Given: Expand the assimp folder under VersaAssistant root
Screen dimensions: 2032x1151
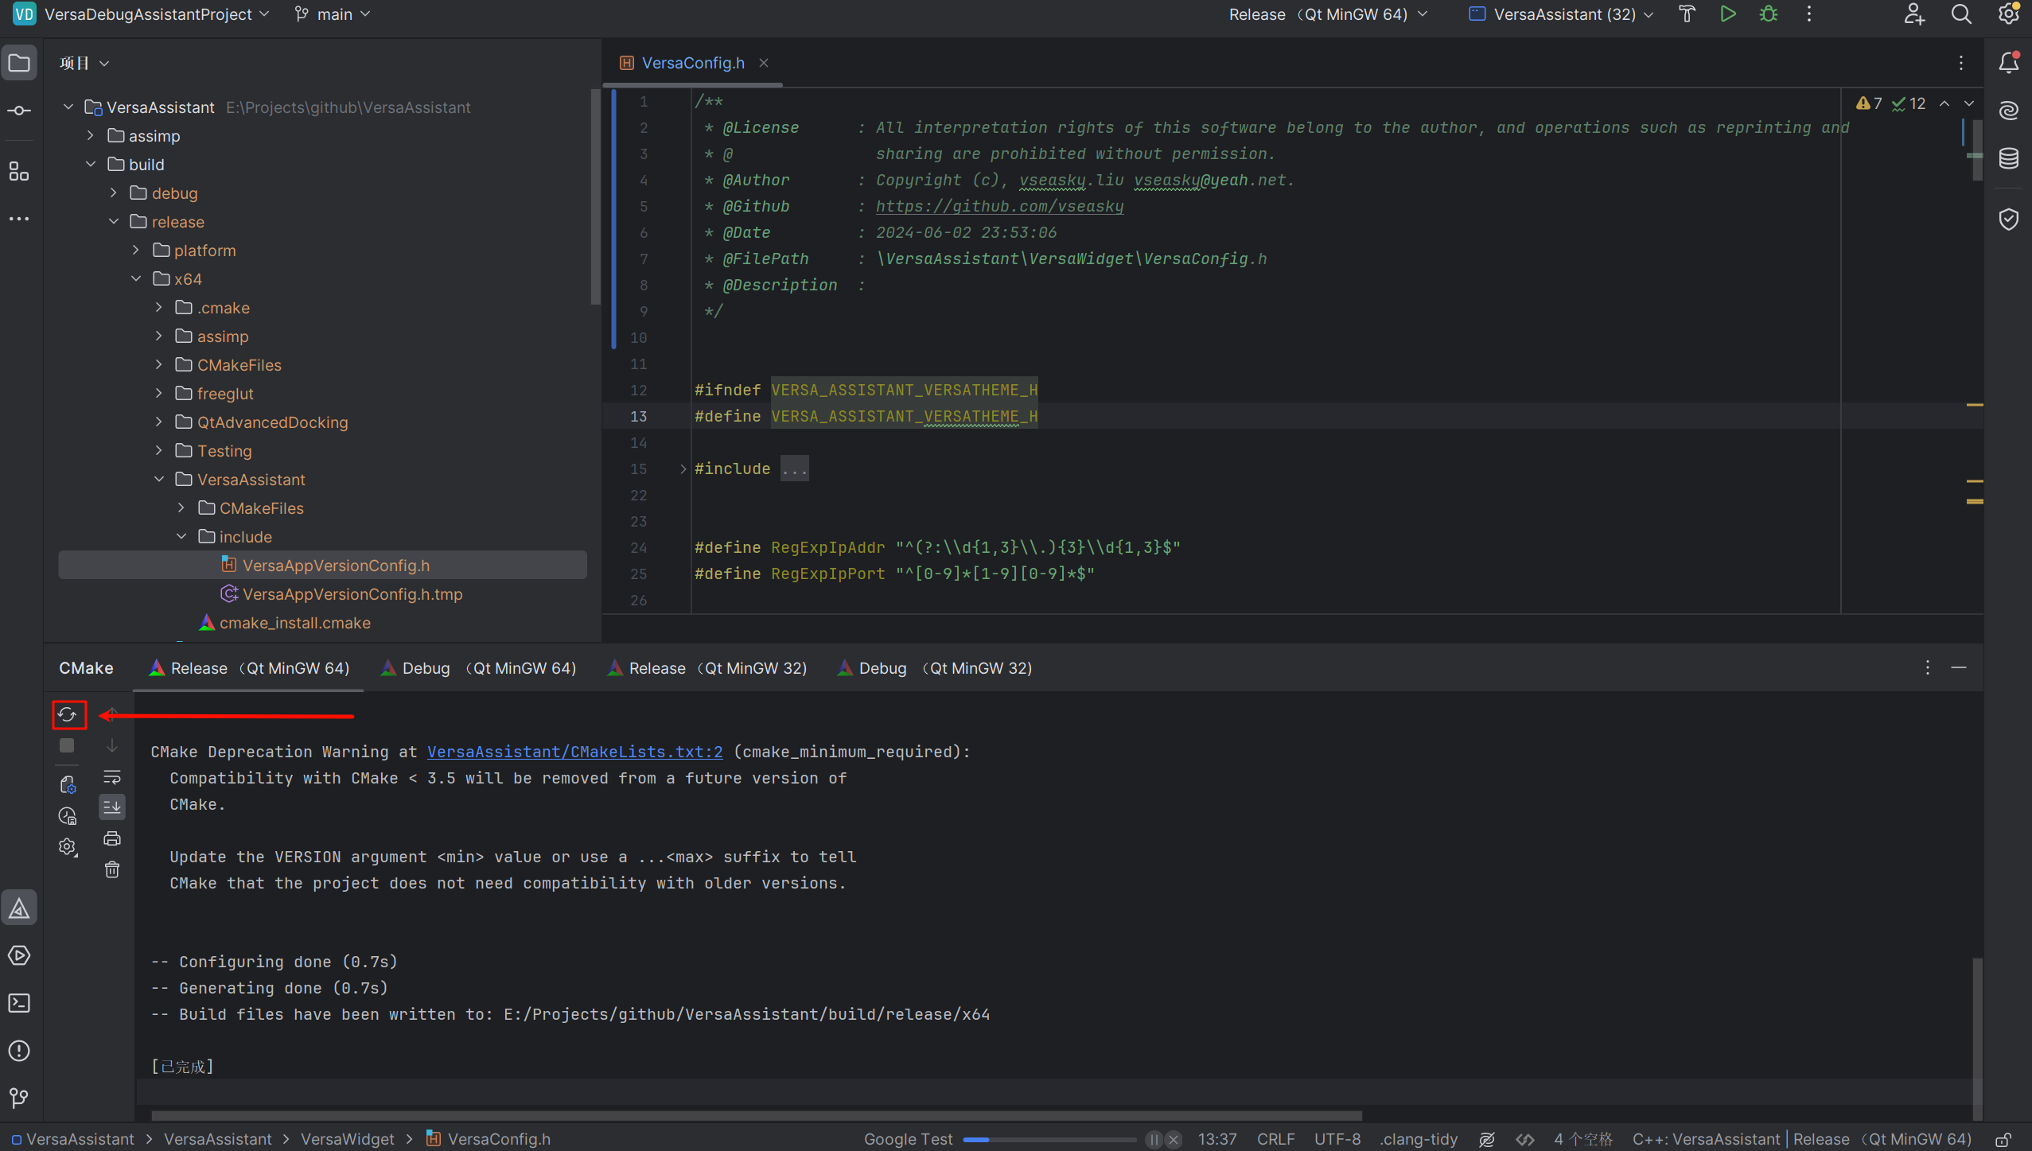Looking at the screenshot, I should click(91, 136).
